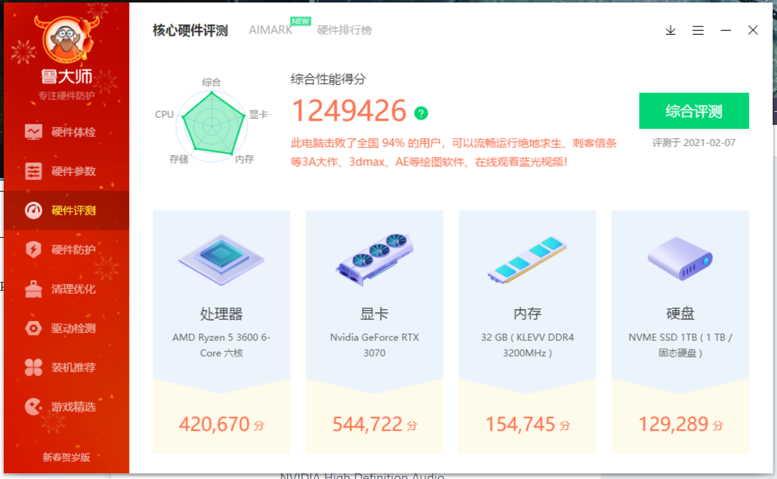Select 硬件评测 in the sidebar
Image resolution: width=777 pixels, height=479 pixels.
(67, 210)
